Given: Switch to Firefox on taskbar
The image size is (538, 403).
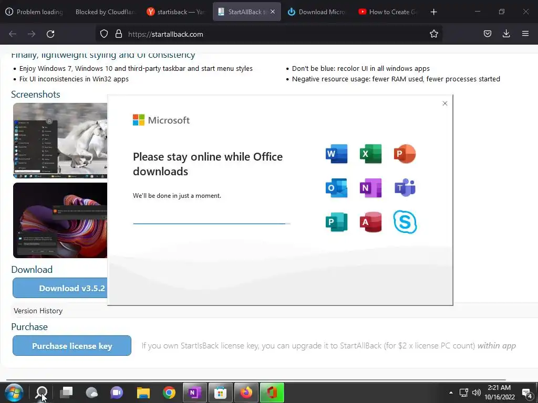Looking at the screenshot, I should pos(246,393).
